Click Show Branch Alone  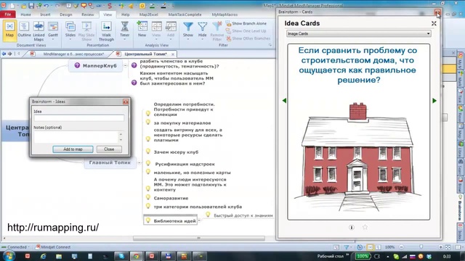pyautogui.click(x=246, y=23)
